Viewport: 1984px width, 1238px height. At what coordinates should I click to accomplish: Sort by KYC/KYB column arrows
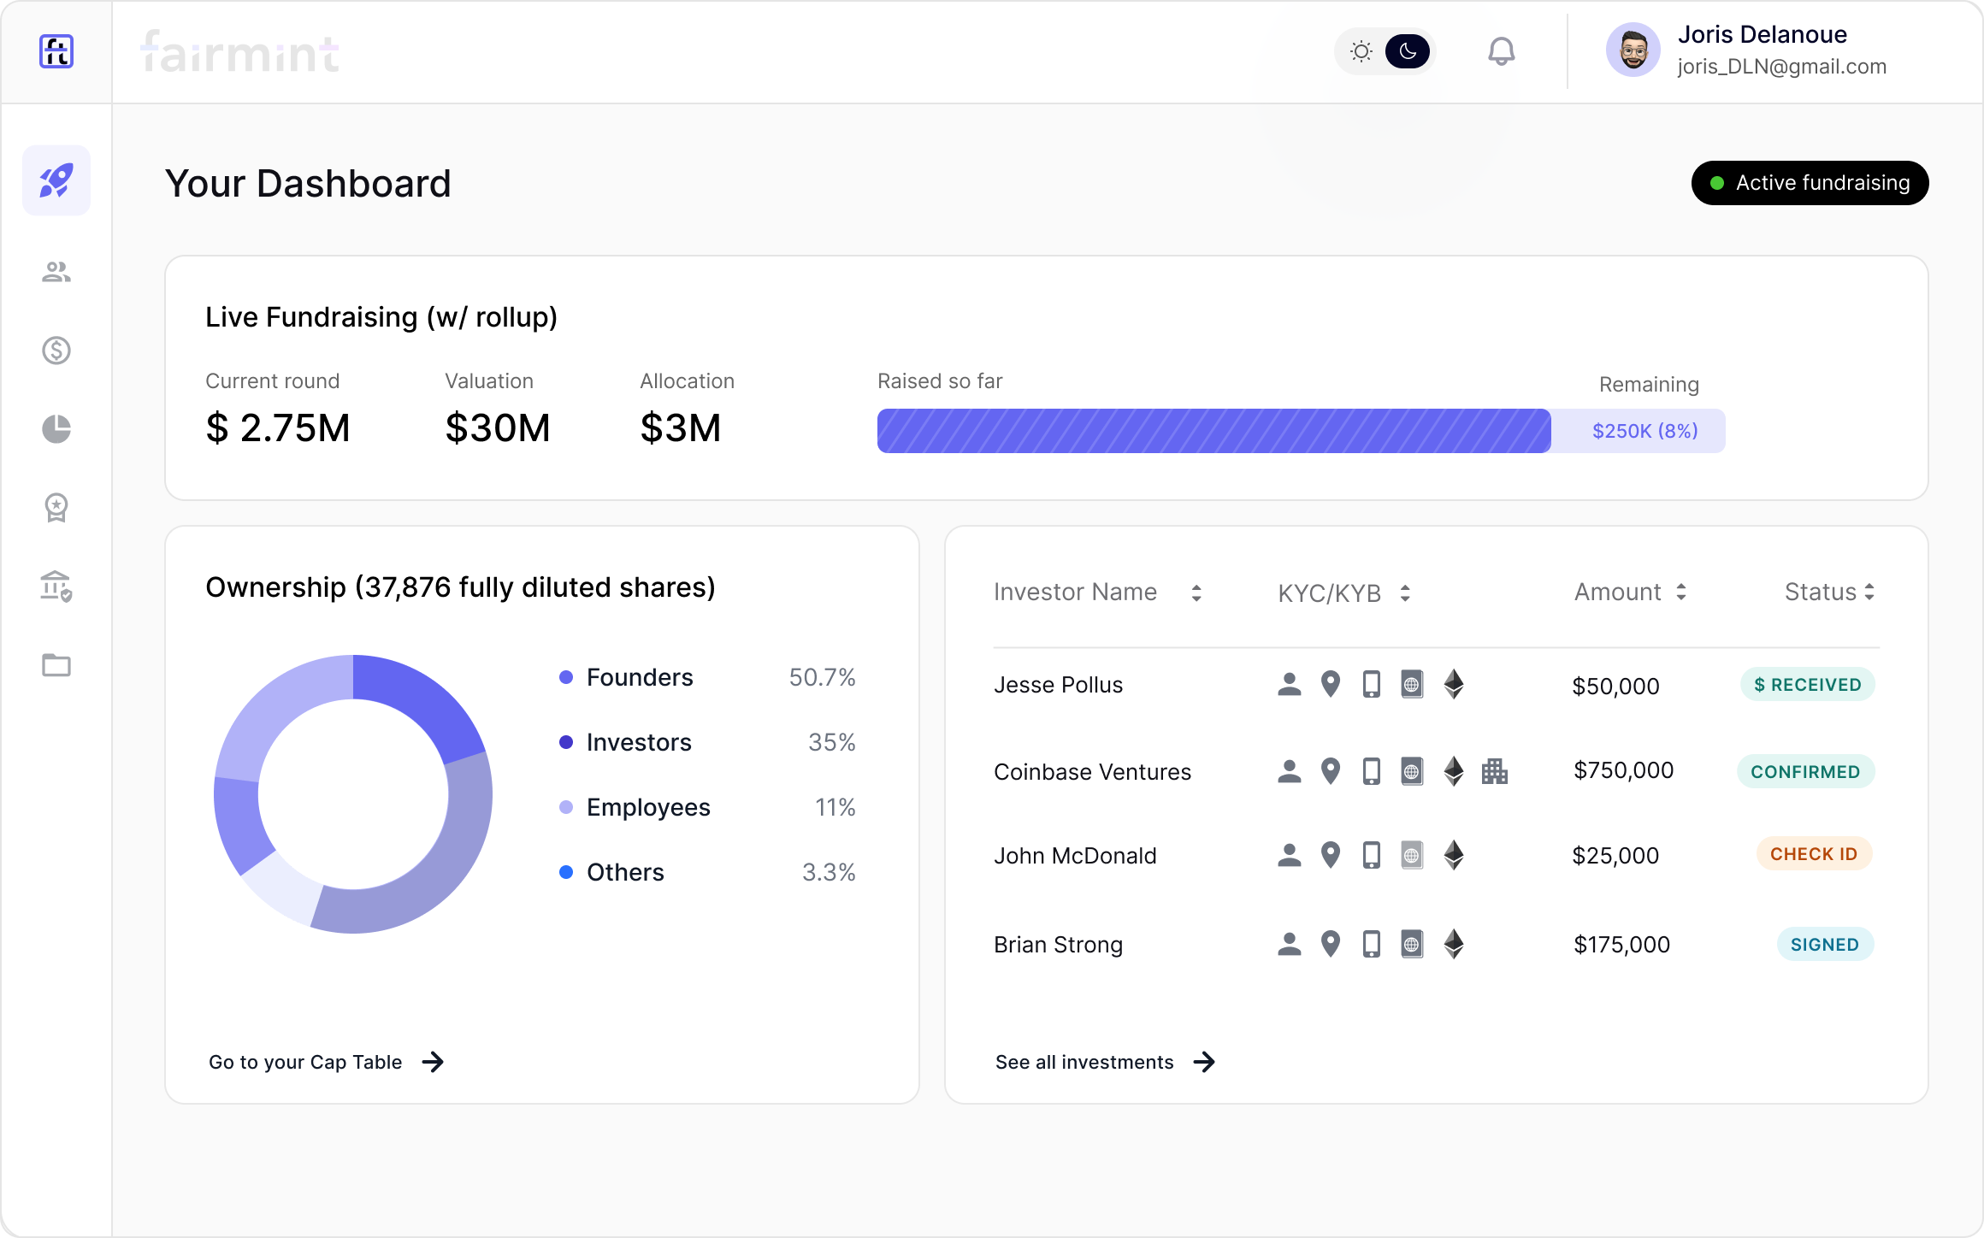(x=1405, y=593)
